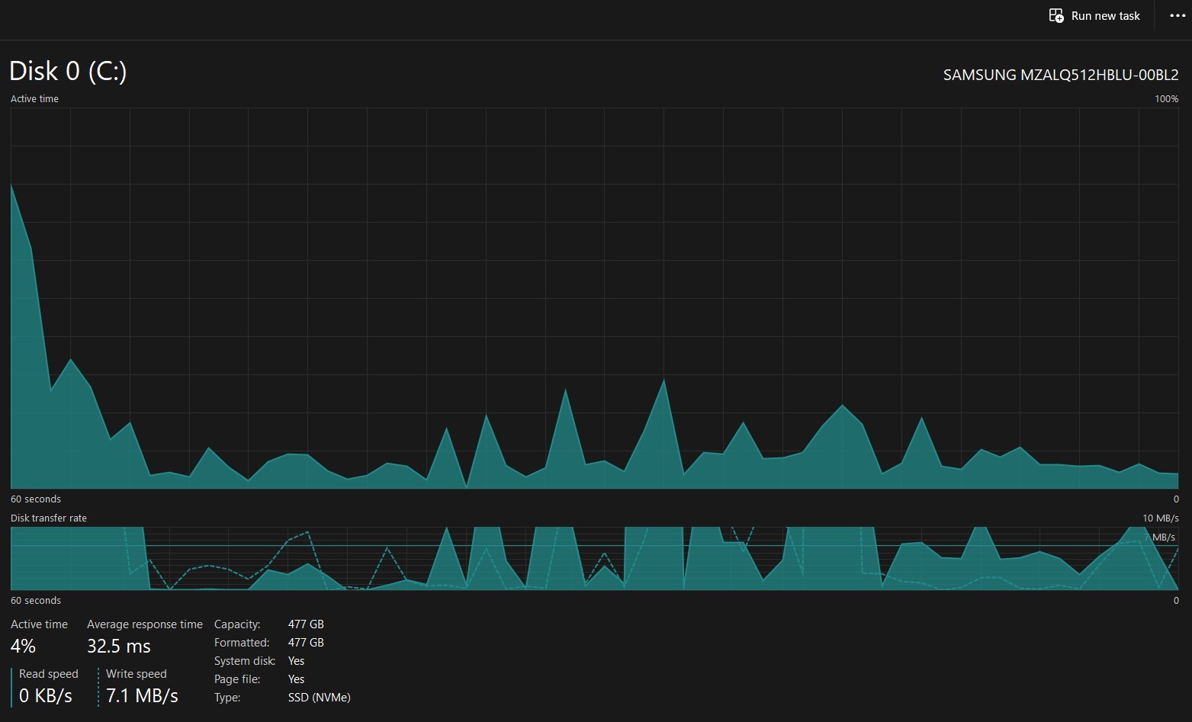Click the 32.5 ms response time value
Viewport: 1192px width, 722px height.
[x=119, y=647]
